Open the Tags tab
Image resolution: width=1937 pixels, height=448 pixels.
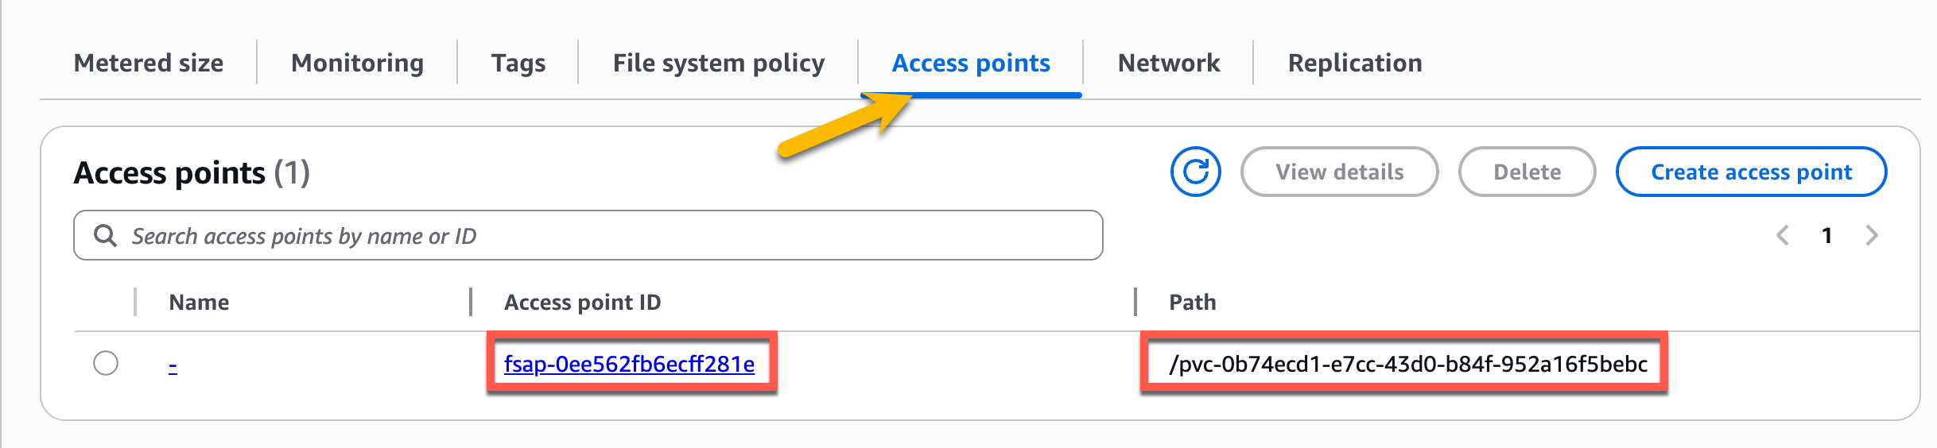(518, 63)
